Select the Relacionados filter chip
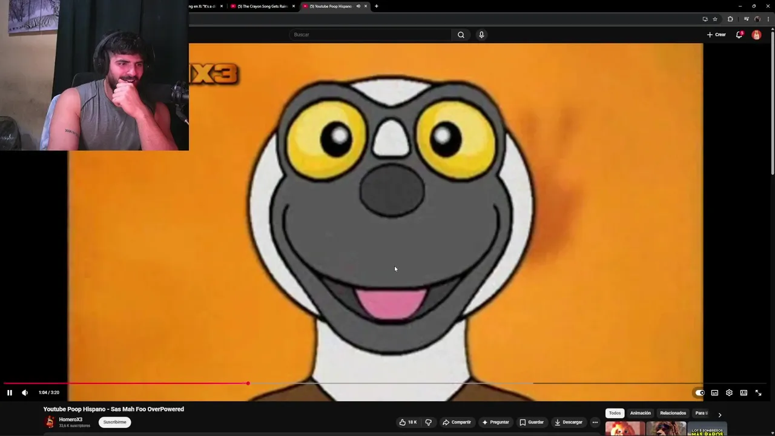775x436 pixels. (x=673, y=413)
